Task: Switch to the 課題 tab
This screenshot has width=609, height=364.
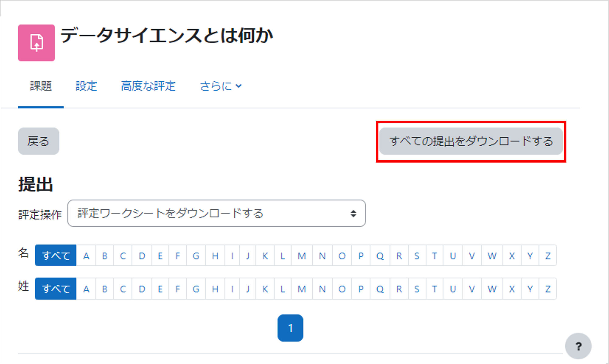Action: (x=41, y=86)
